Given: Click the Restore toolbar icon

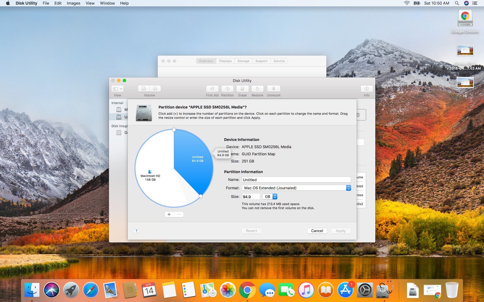Looking at the screenshot, I should click(x=257, y=89).
